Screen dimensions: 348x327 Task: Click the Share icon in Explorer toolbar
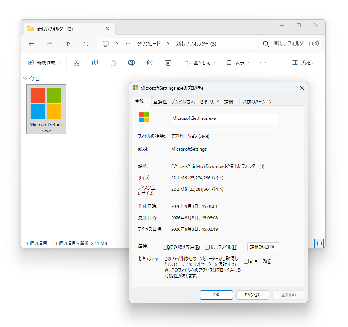coord(150,63)
